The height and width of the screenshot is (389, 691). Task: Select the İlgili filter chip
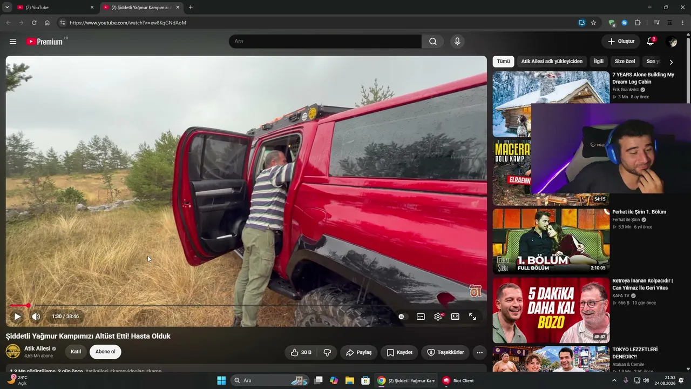coord(599,62)
